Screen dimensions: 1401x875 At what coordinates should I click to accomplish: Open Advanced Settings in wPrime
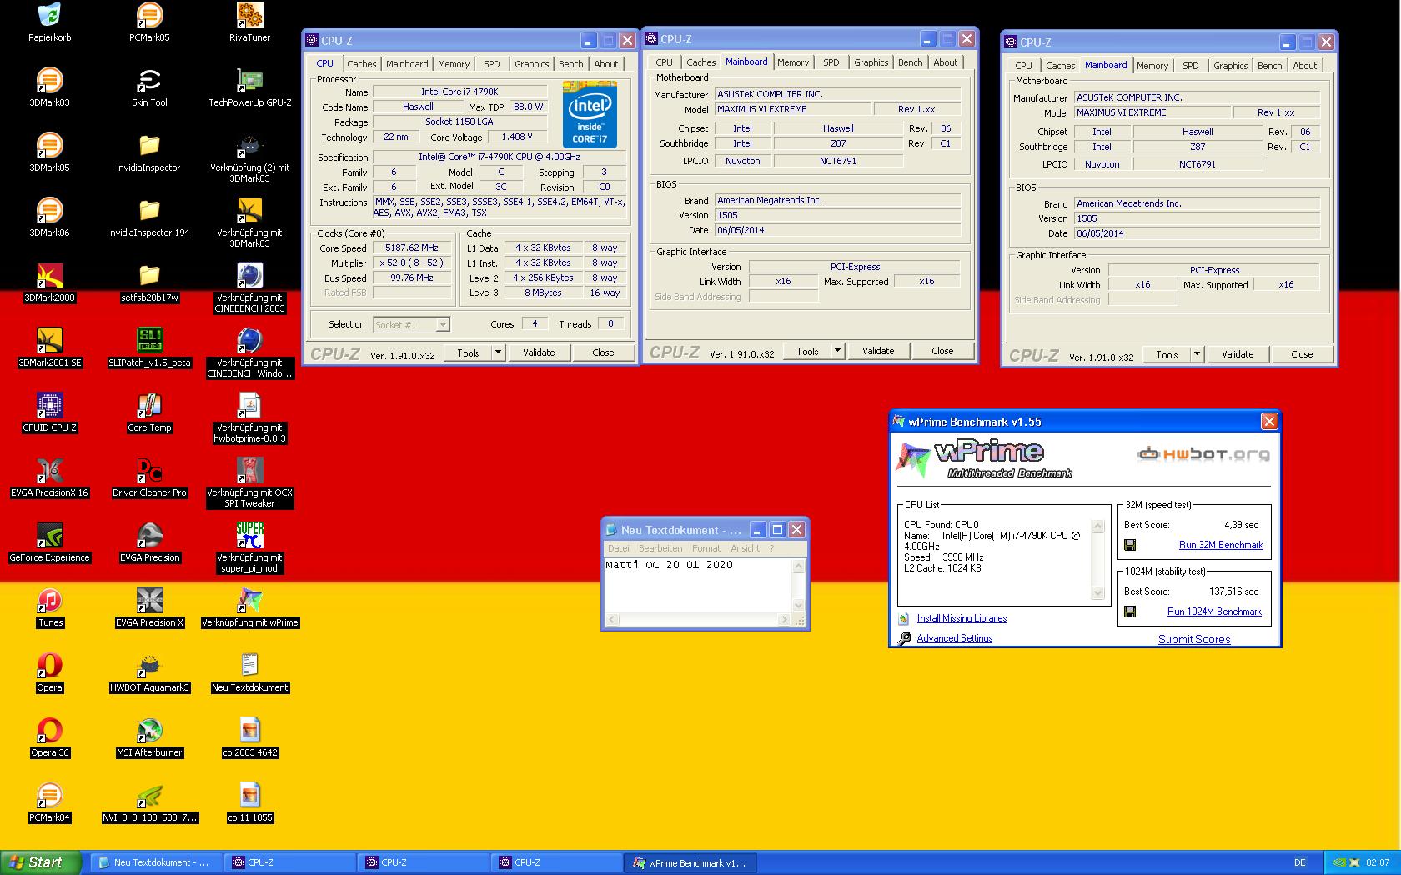click(955, 638)
